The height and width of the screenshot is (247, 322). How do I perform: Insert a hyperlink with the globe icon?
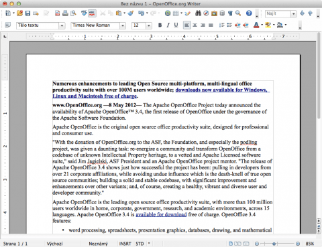(168, 13)
